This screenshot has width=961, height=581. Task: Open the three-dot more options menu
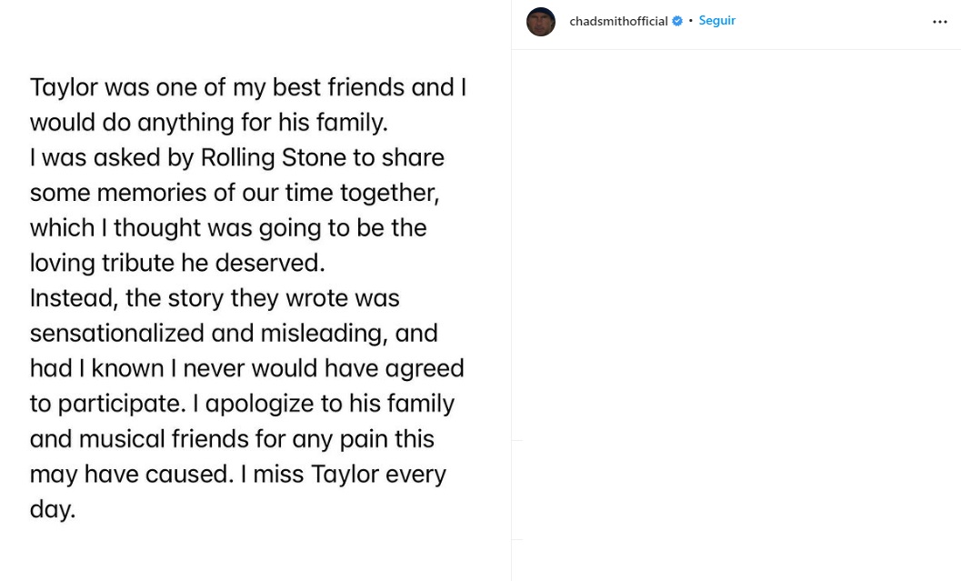point(940,22)
